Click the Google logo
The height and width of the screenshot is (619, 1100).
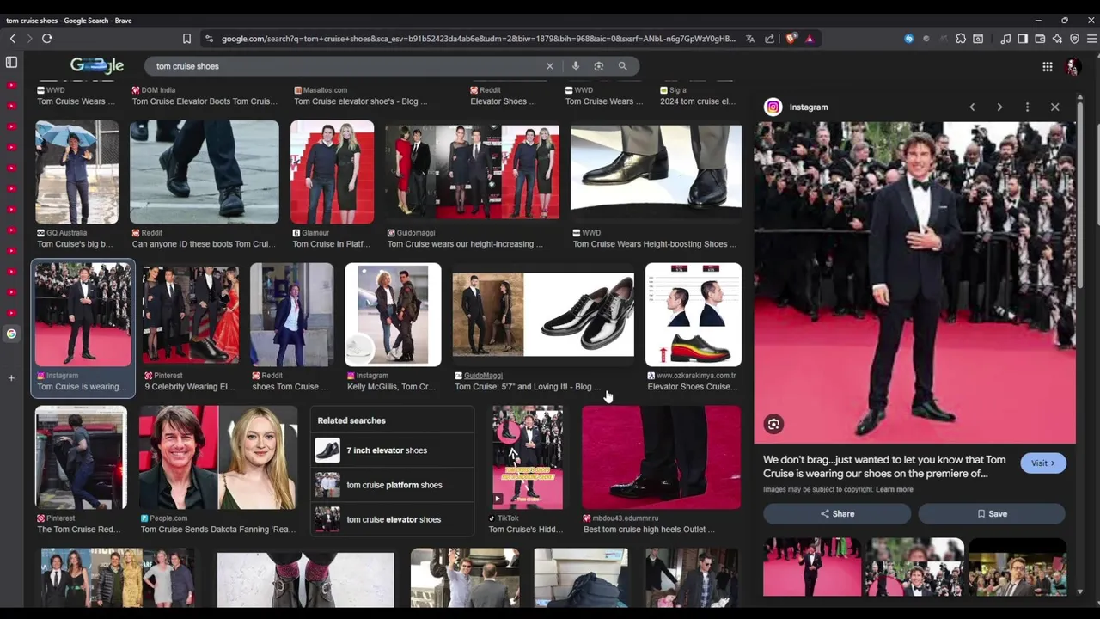97,66
